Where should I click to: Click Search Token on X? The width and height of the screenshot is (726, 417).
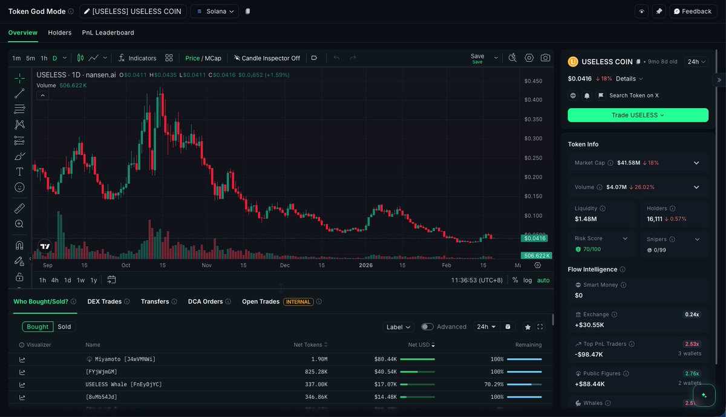[x=634, y=96]
